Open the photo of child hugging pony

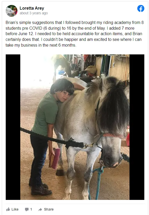[x=75, y=127]
